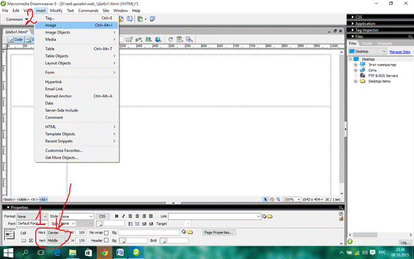
Task: Open the text color swatch picker
Action: click(x=99, y=224)
